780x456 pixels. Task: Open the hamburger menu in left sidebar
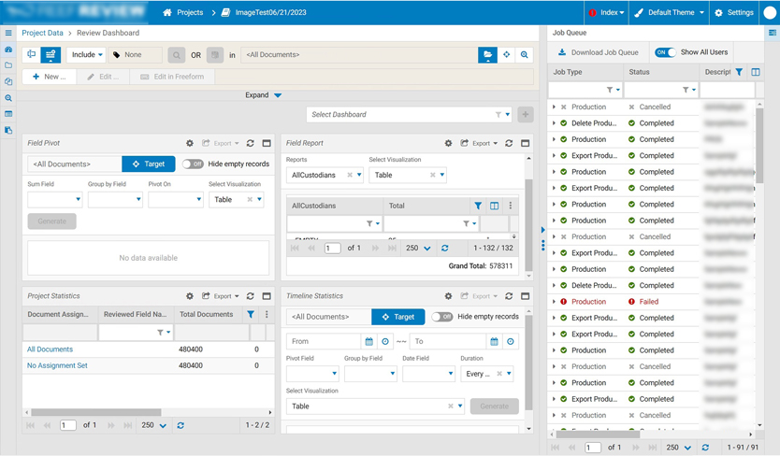[8, 33]
